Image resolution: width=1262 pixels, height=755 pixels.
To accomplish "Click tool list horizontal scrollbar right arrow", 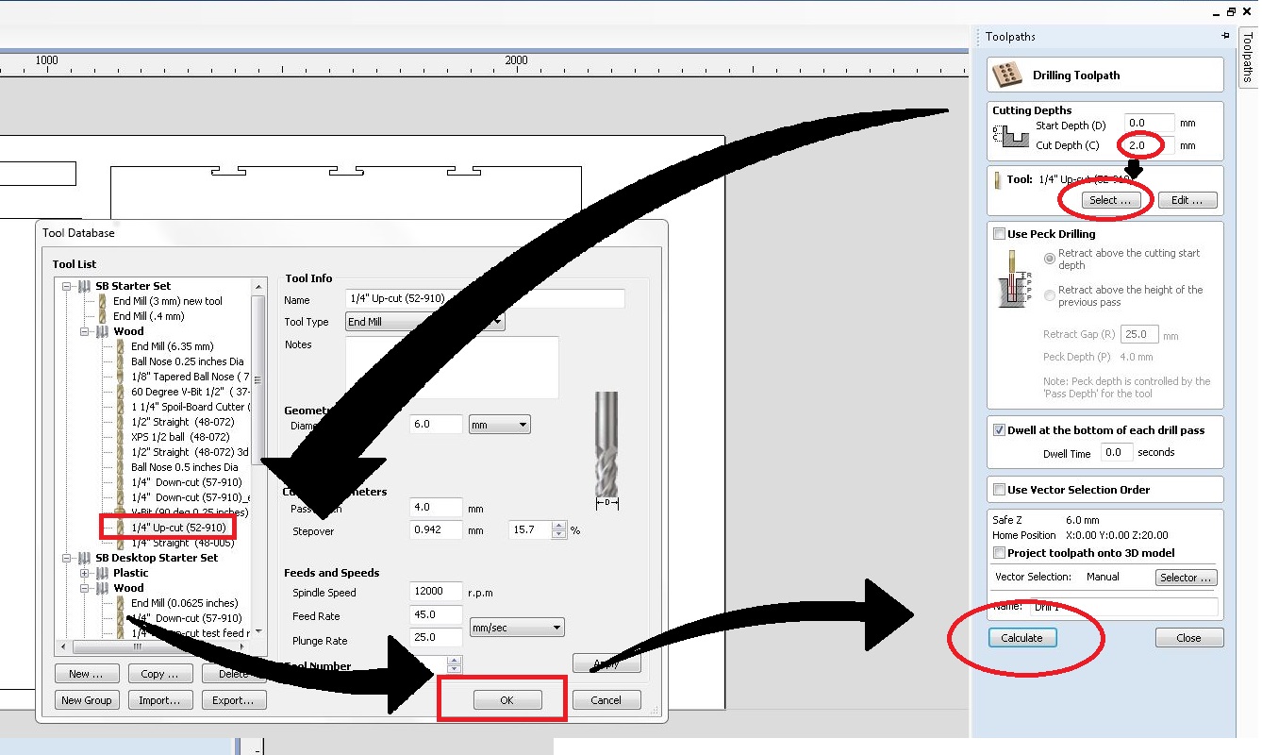I will 244,647.
